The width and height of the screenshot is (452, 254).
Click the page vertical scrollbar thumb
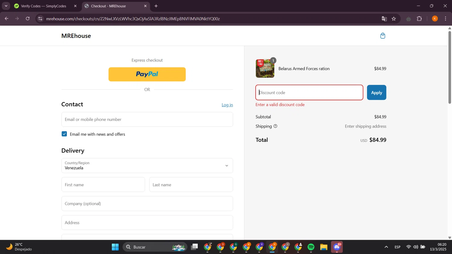(x=450, y=67)
